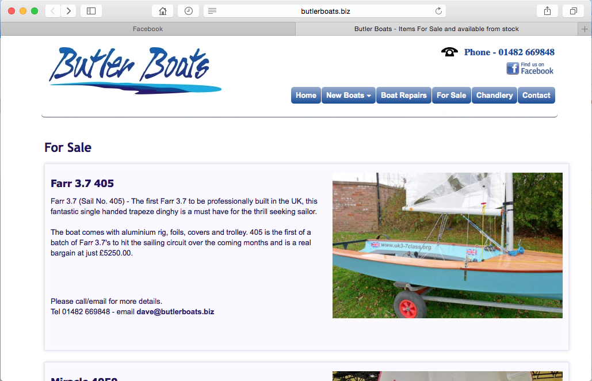Add a new tab with plus button
This screenshot has height=381, width=592.
[585, 29]
